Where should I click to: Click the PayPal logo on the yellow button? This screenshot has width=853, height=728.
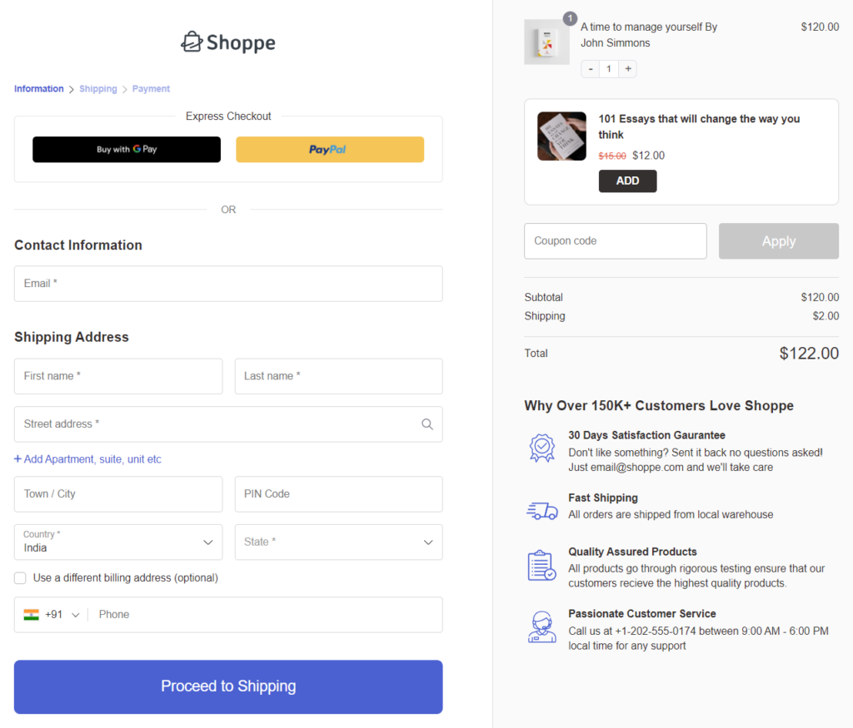pos(330,149)
